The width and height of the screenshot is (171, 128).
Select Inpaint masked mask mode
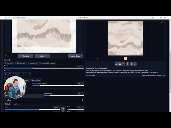click(10, 74)
